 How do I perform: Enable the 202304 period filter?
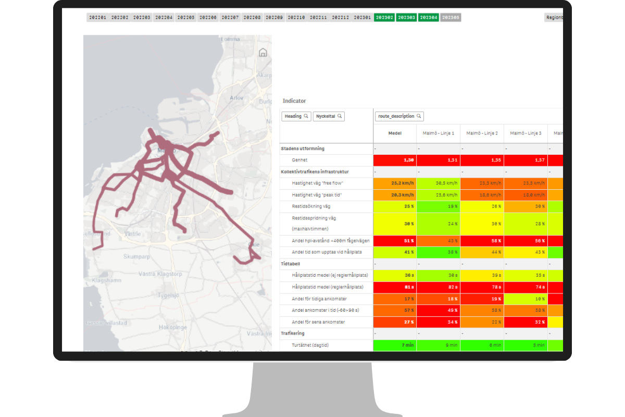click(429, 17)
